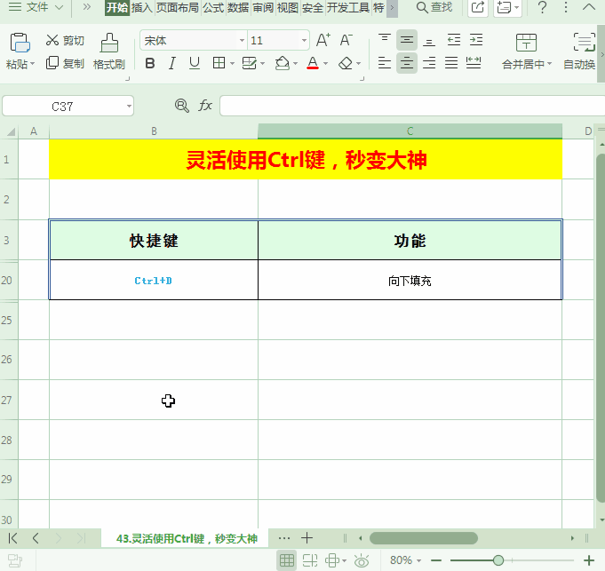Switch to the 插入 tab
The height and width of the screenshot is (571, 605).
coord(141,7)
